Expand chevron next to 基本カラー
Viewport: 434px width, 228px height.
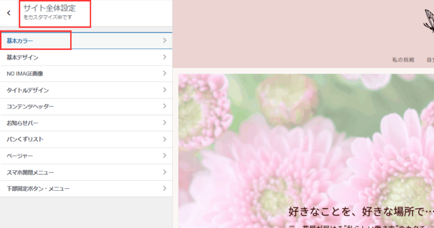click(164, 41)
